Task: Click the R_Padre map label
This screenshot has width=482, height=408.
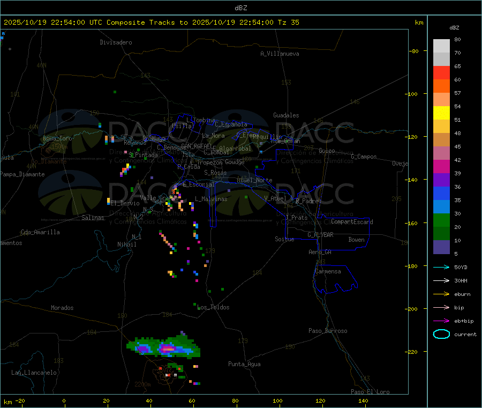Action: tap(307, 201)
